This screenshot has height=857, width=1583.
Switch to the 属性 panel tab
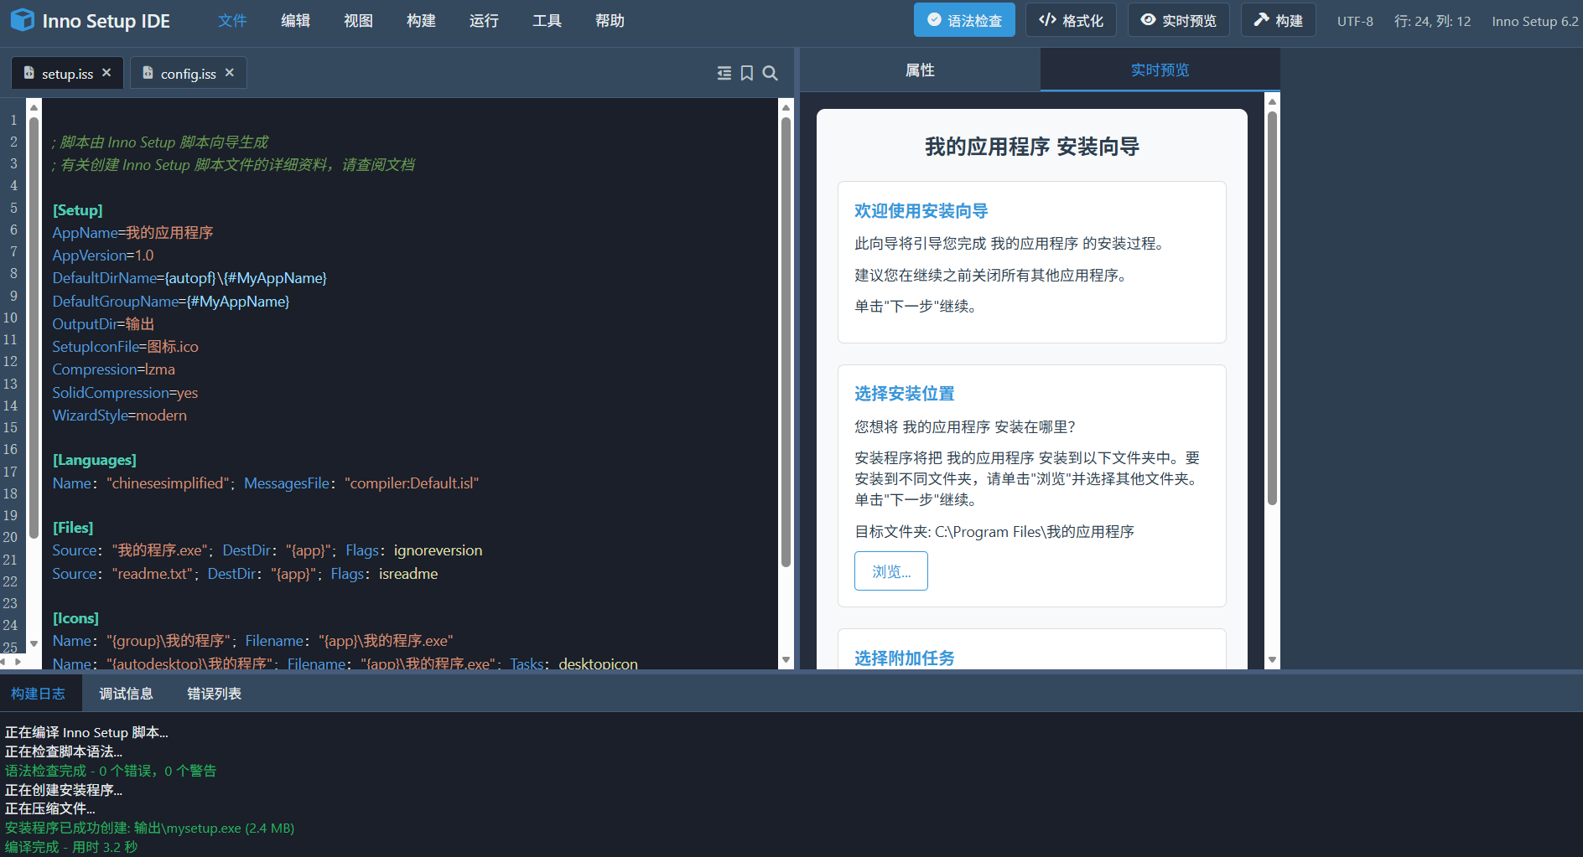(920, 70)
